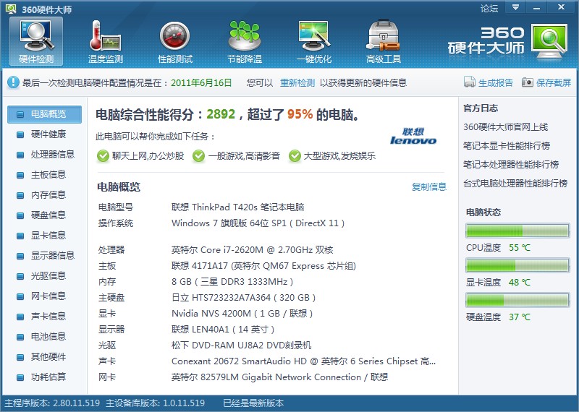Open 台式电脑处理器性能排行榜 ranking link

click(515, 184)
